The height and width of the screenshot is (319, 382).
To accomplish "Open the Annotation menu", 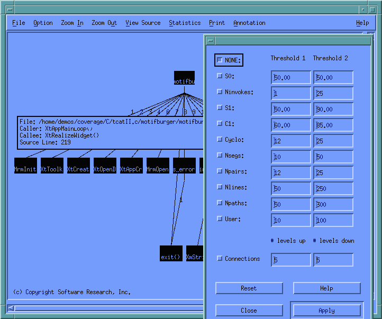I will [x=249, y=23].
